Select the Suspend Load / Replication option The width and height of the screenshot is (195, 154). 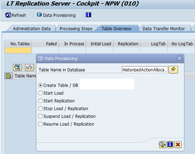pyautogui.click(x=40, y=116)
